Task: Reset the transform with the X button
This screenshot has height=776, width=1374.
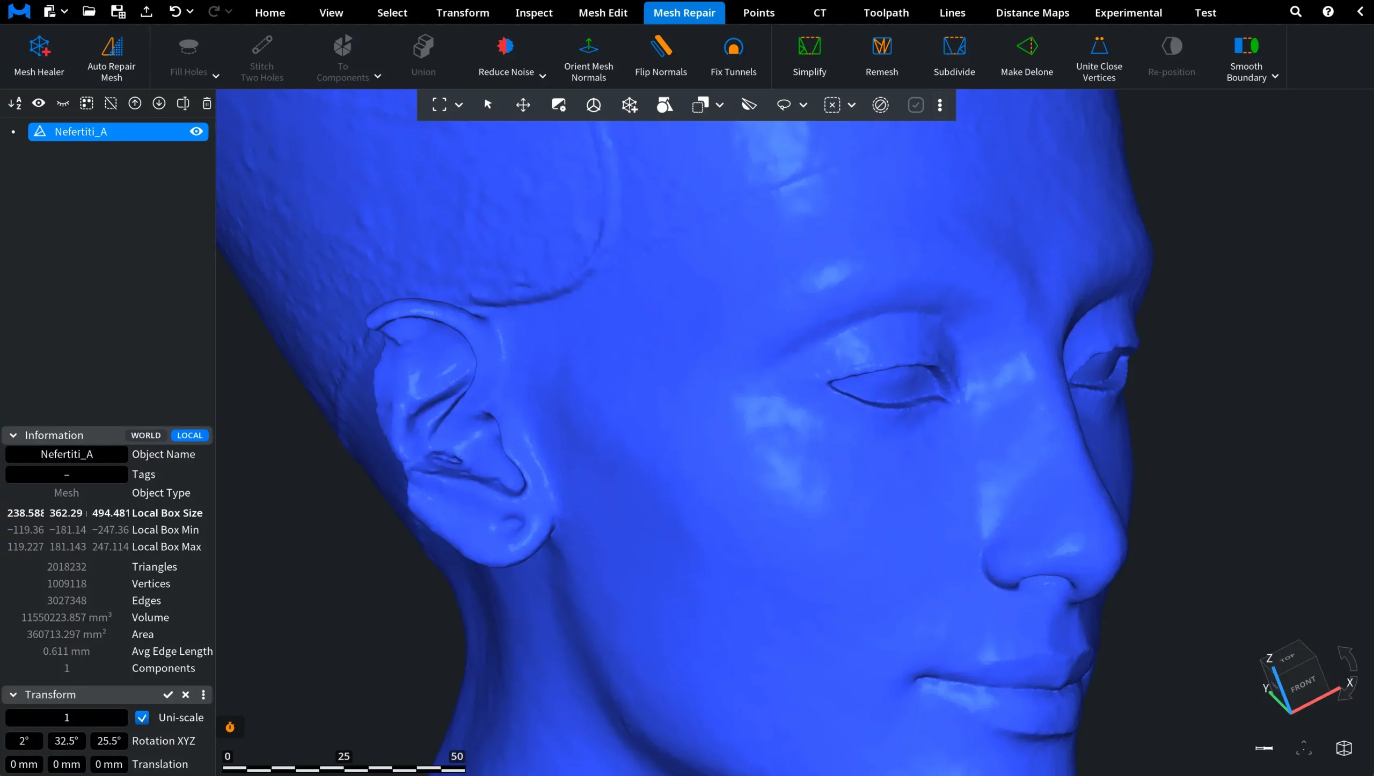Action: (x=186, y=694)
